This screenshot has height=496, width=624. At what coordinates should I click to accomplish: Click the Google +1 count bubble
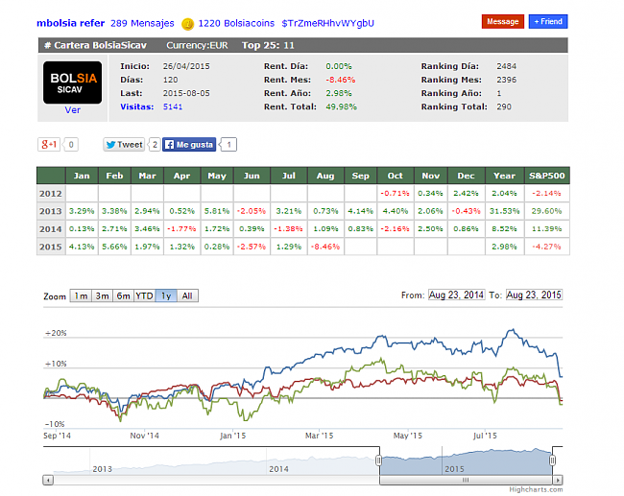(71, 144)
